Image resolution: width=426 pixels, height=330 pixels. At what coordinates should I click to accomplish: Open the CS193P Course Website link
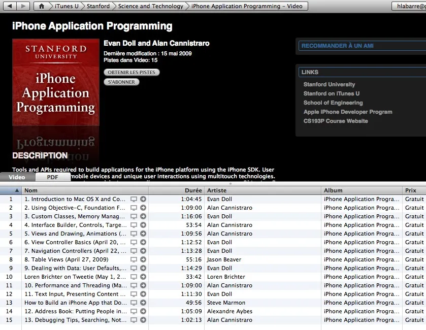336,121
